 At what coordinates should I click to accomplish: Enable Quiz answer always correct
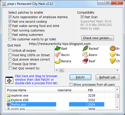[10, 59]
